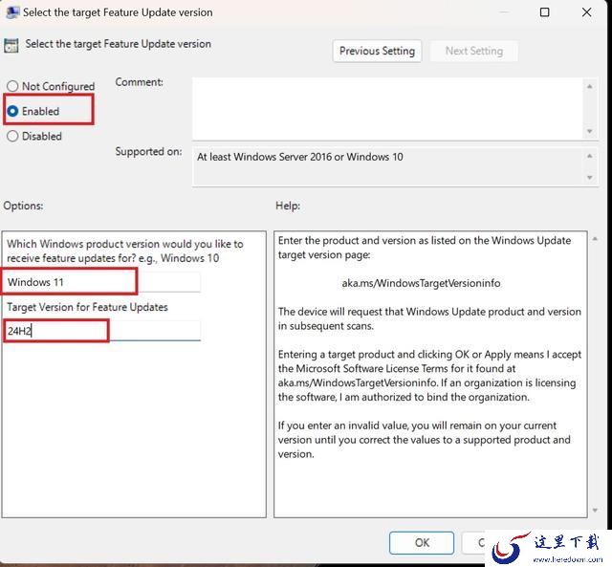The image size is (612, 567).
Task: Confirm with the OK button
Action: click(422, 542)
